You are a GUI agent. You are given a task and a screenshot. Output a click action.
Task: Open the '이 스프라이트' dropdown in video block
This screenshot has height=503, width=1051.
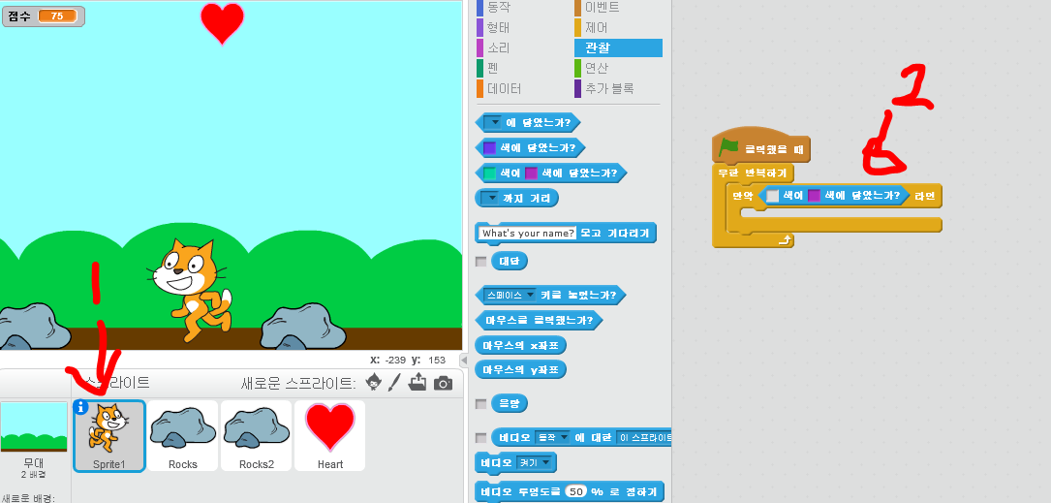(x=643, y=438)
